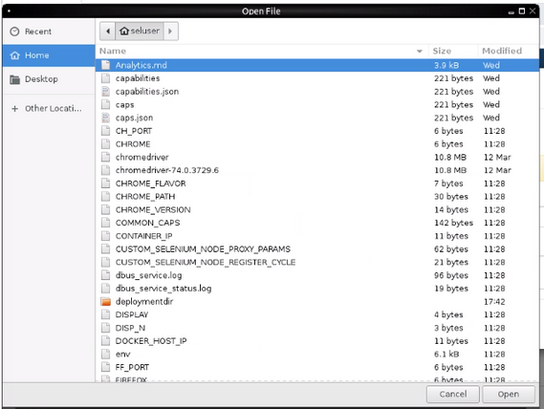This screenshot has height=409, width=544.
Task: Click the Recent clock icon in sidebar
Action: pos(14,32)
